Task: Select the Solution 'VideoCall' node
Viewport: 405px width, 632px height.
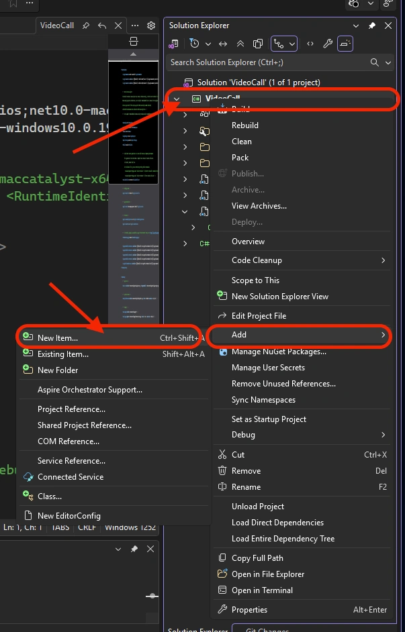Action: click(259, 83)
